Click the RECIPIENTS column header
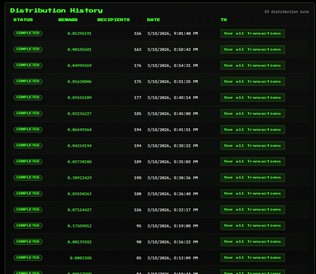The height and width of the screenshot is (274, 316). point(113,20)
